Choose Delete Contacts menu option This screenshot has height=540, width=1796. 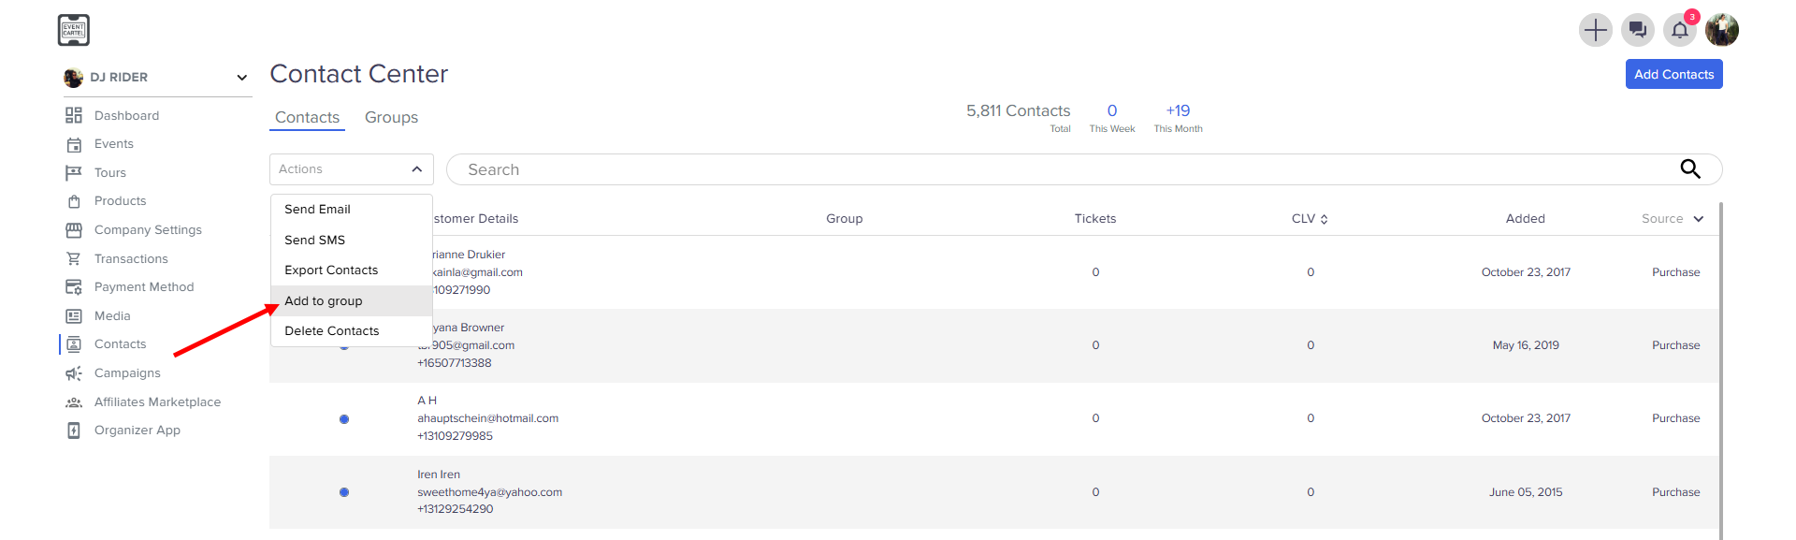coord(352,331)
